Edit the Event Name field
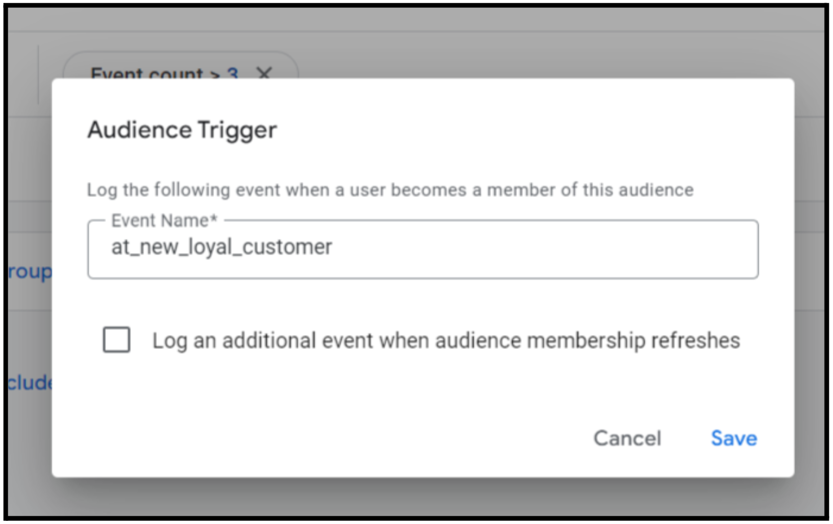 423,249
